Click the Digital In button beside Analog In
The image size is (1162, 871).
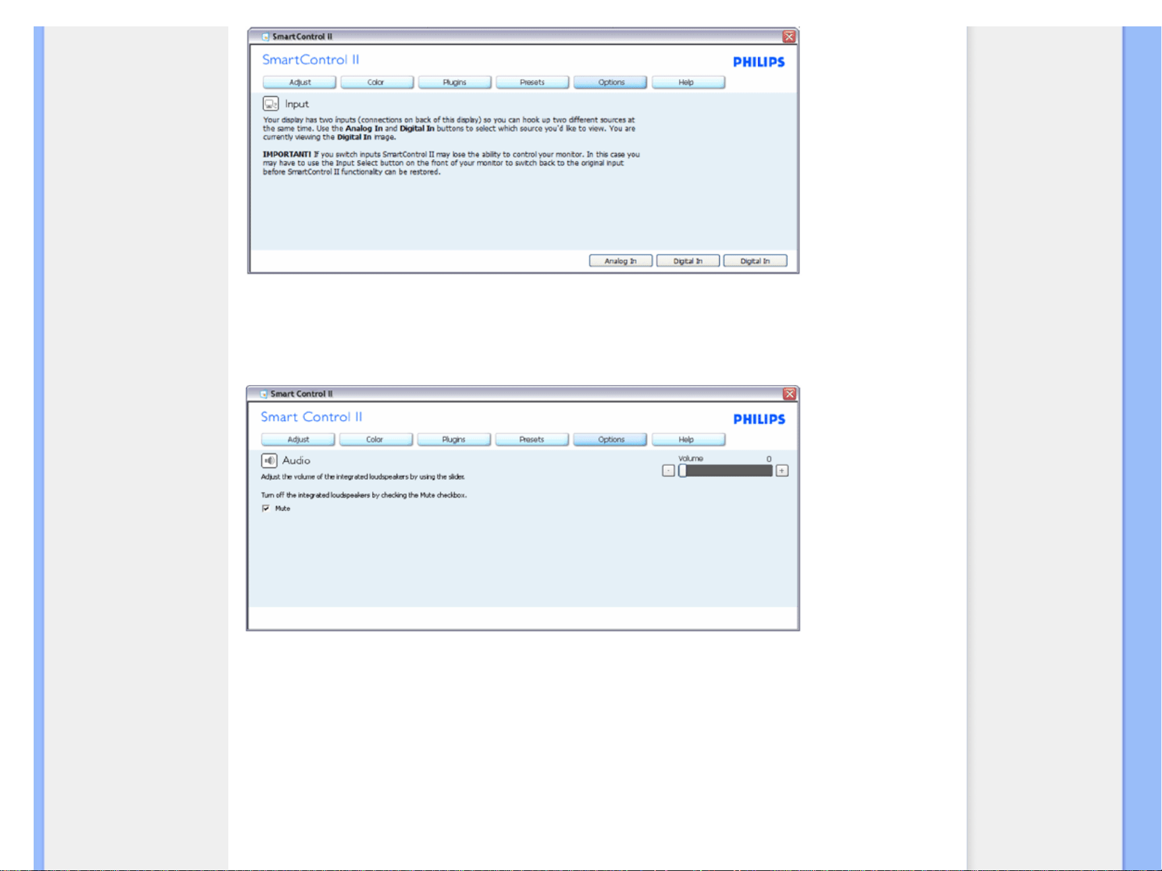pos(688,261)
